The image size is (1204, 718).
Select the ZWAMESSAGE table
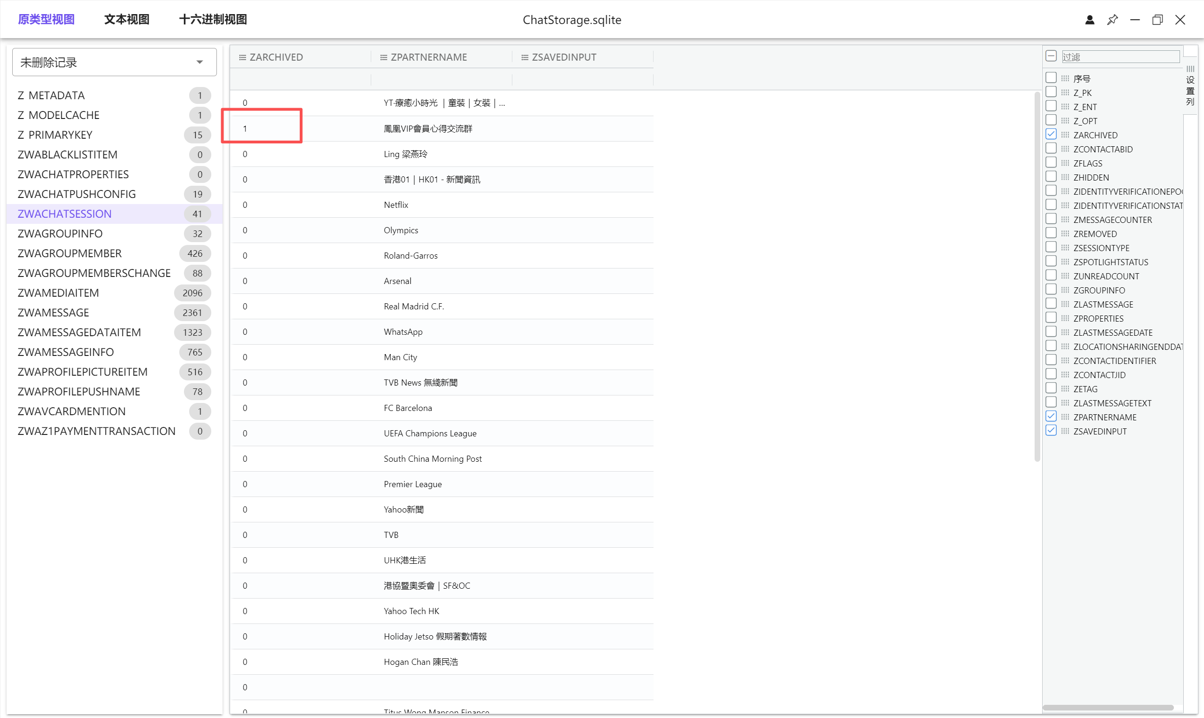pos(53,313)
